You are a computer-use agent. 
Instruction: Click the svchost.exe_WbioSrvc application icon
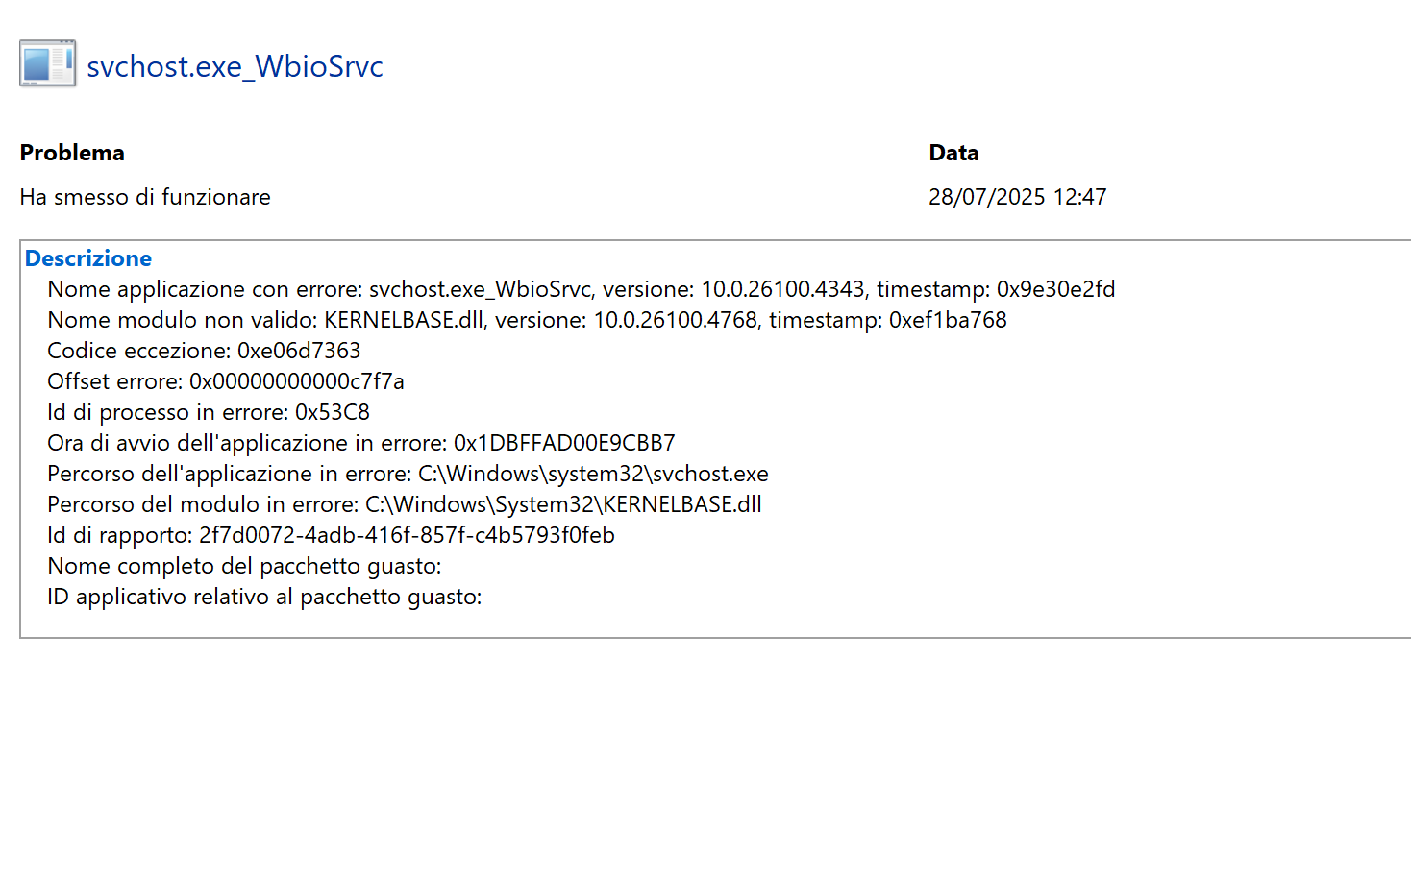click(x=48, y=63)
